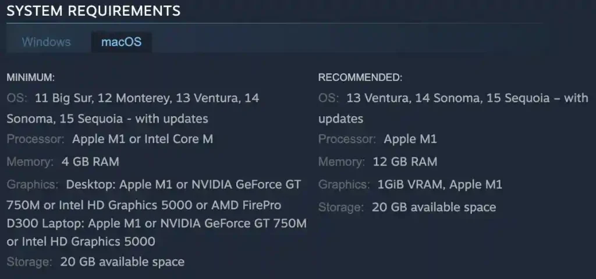This screenshot has height=279, width=596.
Task: Click the RECOMMENDED column heading
Action: pos(360,77)
